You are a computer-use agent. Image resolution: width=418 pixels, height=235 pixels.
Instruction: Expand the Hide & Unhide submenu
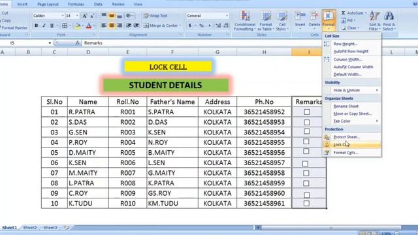point(377,90)
